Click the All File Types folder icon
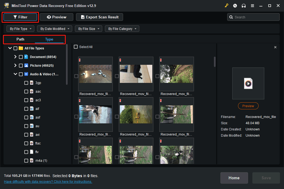Image resolution: width=284 pixels, height=189 pixels. (21, 48)
